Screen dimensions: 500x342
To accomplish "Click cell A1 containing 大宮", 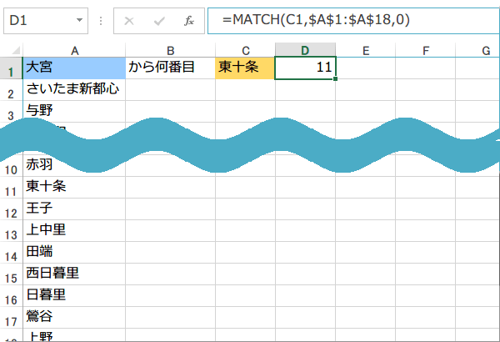I will point(74,68).
